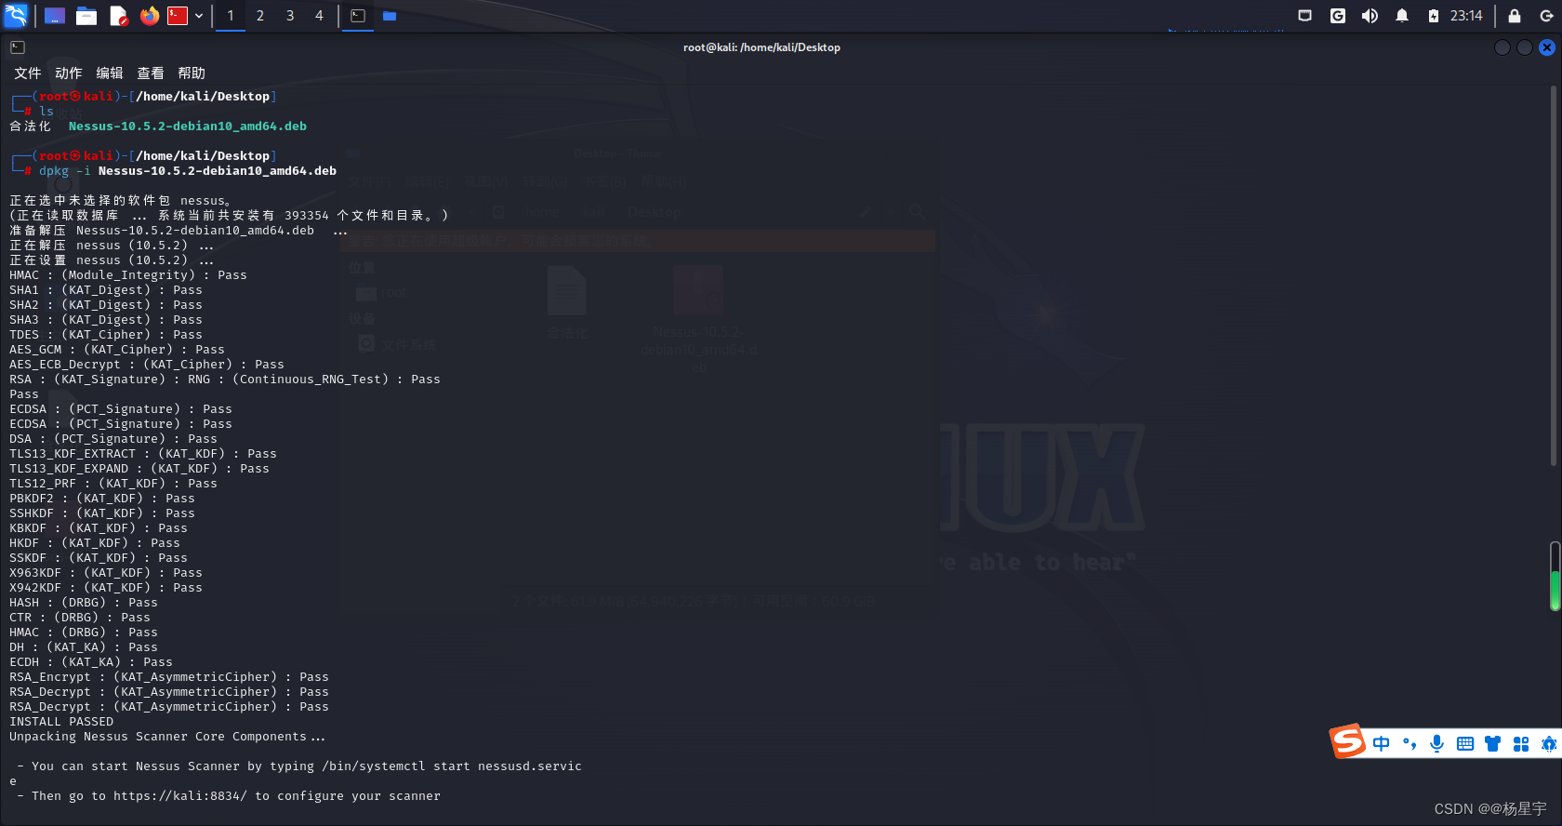Click the RSA_Encrypt KAT_AsymmetricCipher Pass line

pyautogui.click(x=169, y=677)
